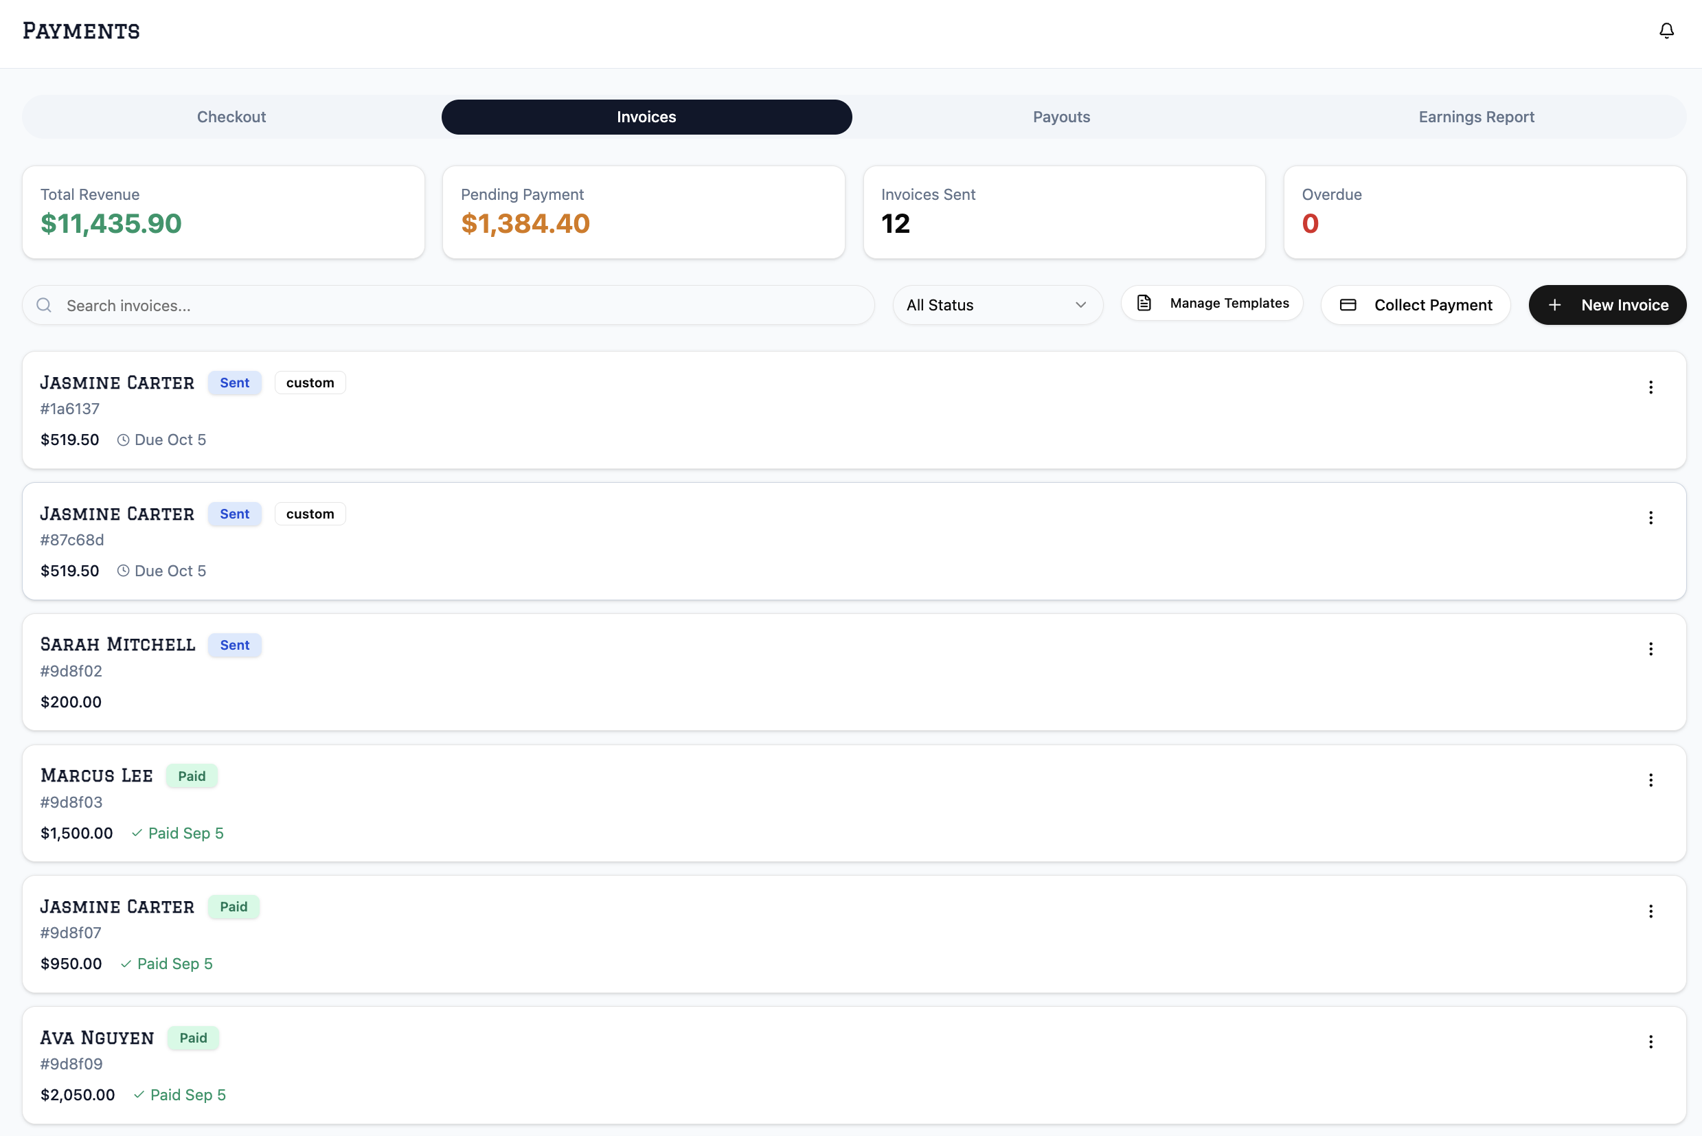
Task: Click the Invoices Sent count 12
Action: point(896,224)
